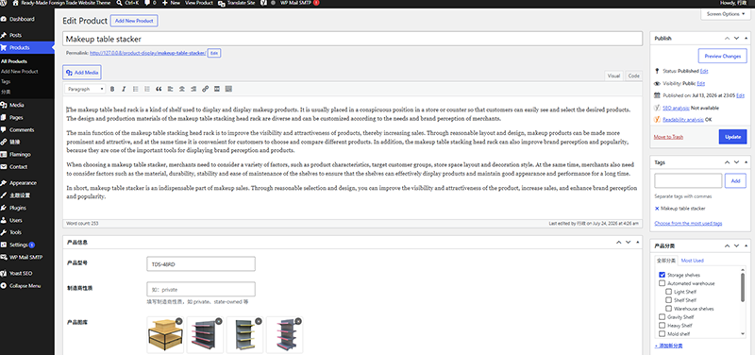Open the Paragraph format dropdown
755x355 pixels.
(x=85, y=89)
